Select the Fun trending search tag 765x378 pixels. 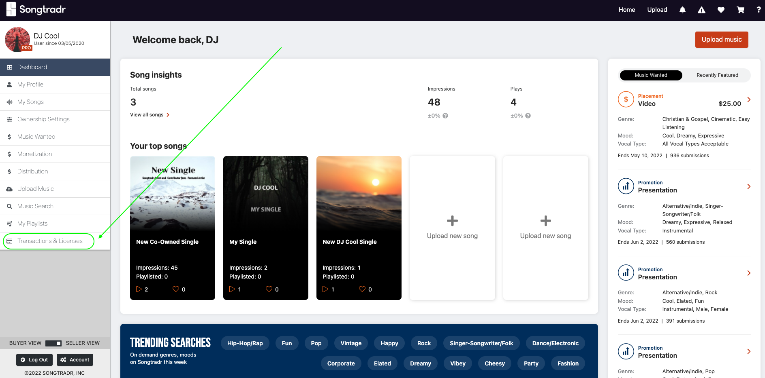click(x=287, y=343)
